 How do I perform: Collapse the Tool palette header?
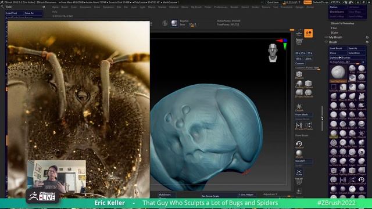tap(9, 7)
